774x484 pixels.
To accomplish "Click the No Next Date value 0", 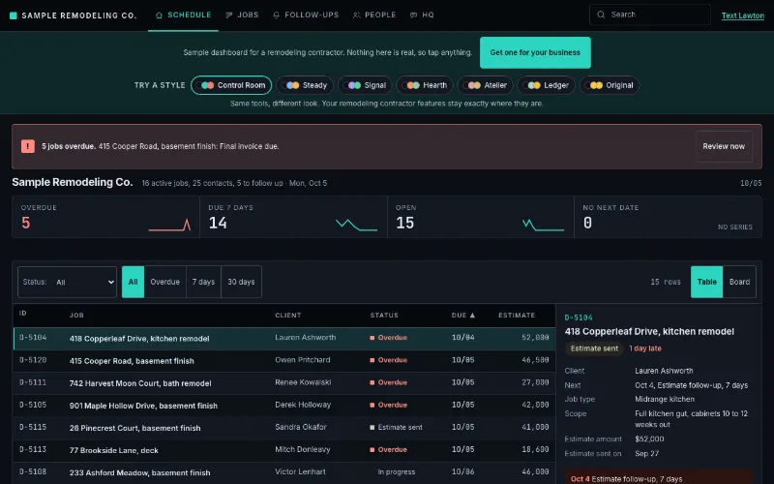I will pos(587,224).
